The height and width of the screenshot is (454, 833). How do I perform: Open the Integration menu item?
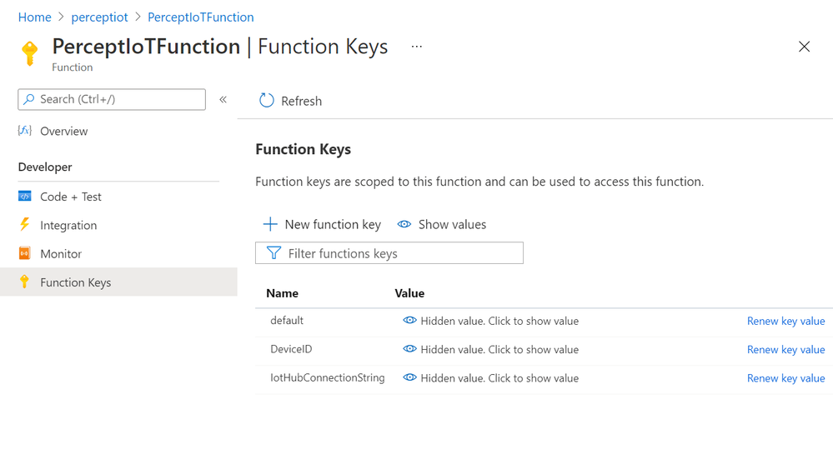pos(68,225)
